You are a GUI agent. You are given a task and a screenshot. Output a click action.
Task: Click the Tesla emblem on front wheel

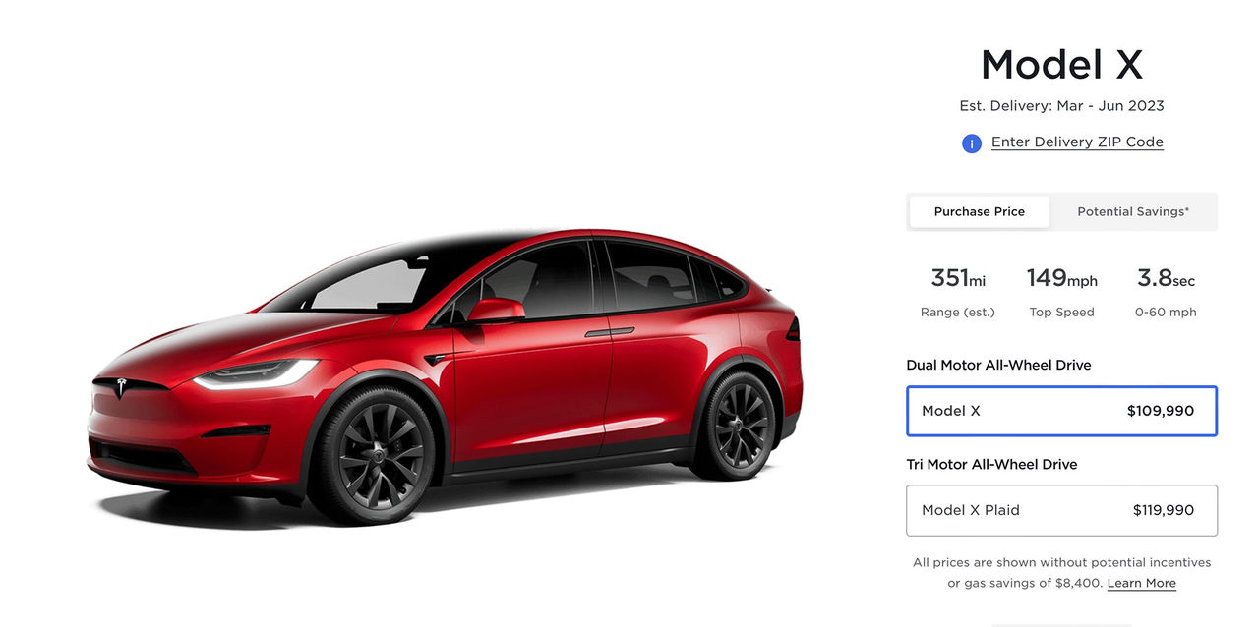(381, 455)
